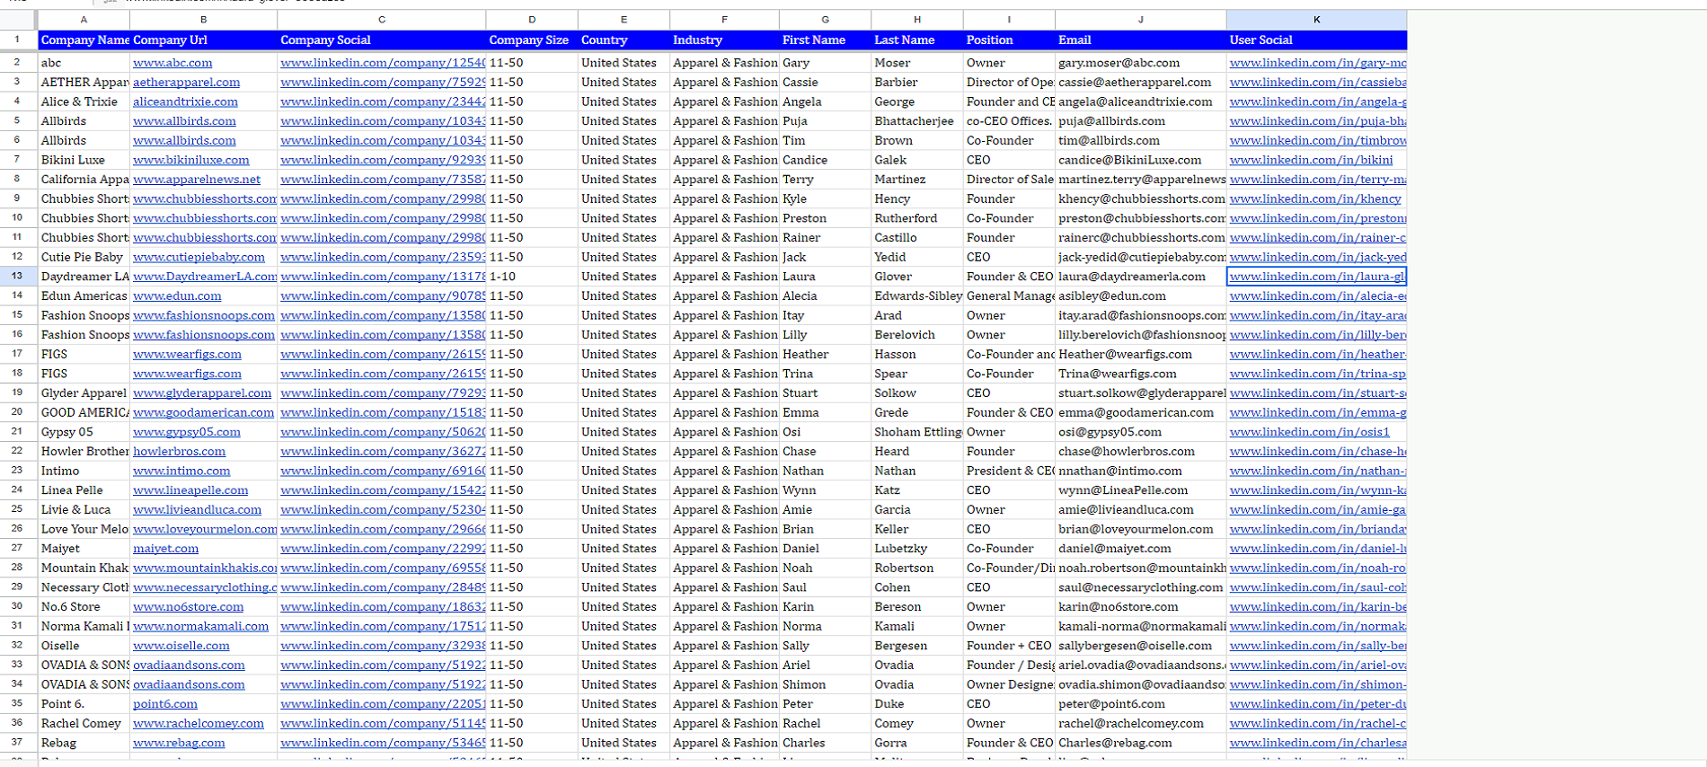
Task: Click the Company Name header cell
Action: [x=84, y=40]
